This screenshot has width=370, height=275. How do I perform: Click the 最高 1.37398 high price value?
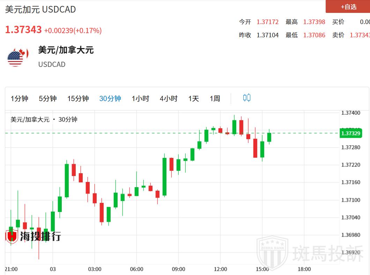point(314,22)
